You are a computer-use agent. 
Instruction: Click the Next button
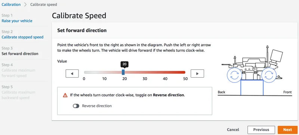[x=287, y=130]
